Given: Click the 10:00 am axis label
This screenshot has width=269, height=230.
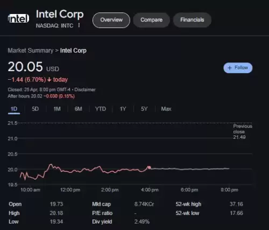Looking at the screenshot, I should pyautogui.click(x=30, y=190).
